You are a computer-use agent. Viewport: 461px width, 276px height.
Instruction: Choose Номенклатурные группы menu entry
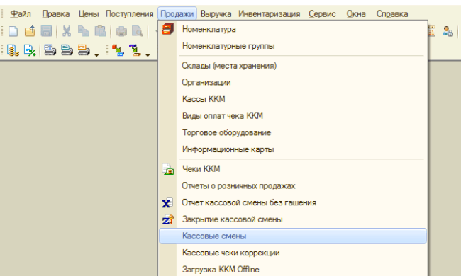[293, 46]
